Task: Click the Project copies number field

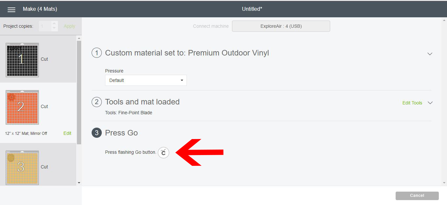Action: [x=45, y=26]
